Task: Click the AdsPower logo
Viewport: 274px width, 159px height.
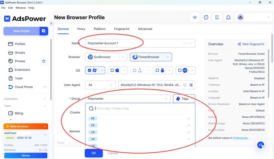Action: 25,19
